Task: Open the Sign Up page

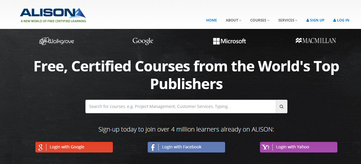Action: pyautogui.click(x=316, y=20)
